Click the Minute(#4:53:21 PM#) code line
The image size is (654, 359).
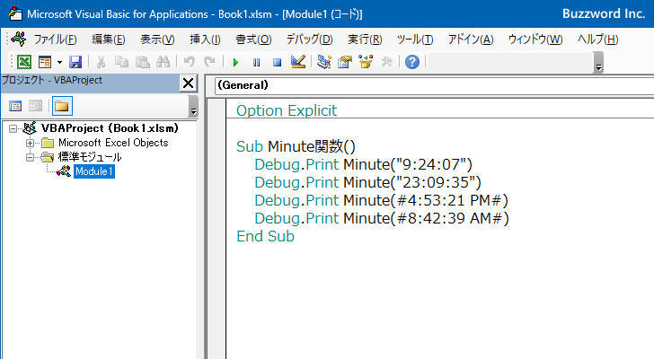381,200
